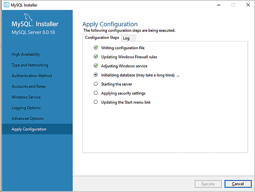Click the MySQL Installer title bar icon
255x192 pixels.
pyautogui.click(x=6, y=5)
